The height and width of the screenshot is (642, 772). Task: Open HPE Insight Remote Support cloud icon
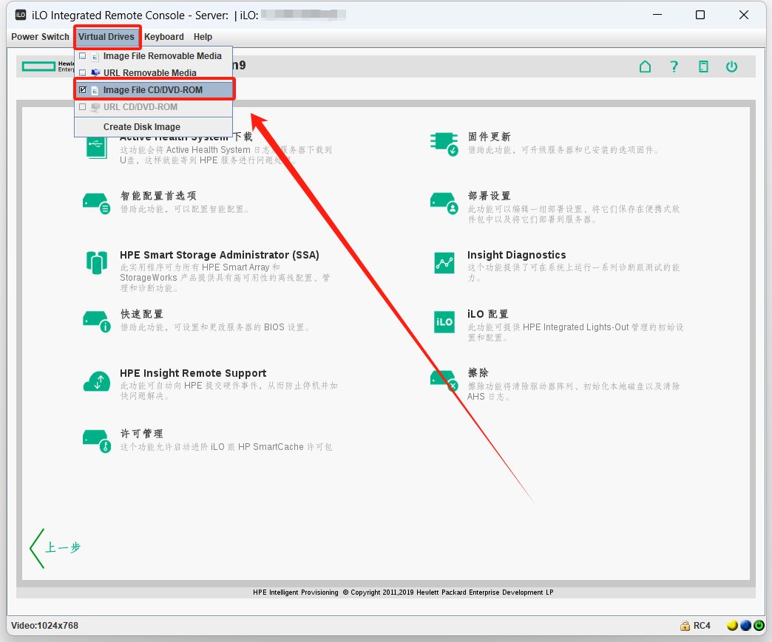point(97,380)
